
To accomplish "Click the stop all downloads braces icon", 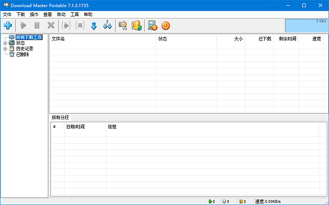I will click(x=80, y=26).
